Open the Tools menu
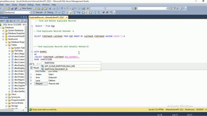The height and width of the screenshot is (116, 207). click(38, 5)
